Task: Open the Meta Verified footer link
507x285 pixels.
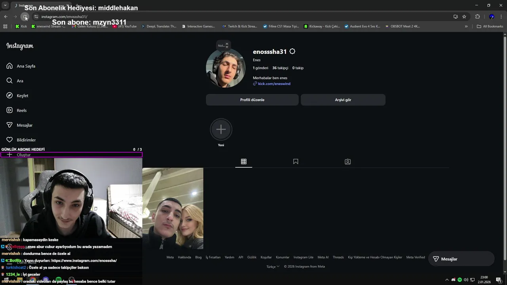Action: [x=416, y=257]
